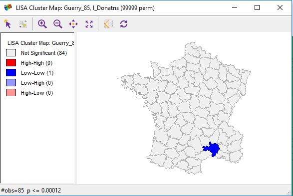Viewport: 293px width, 196px height.
Task: Open Not Significant gray color swatch
Action: 11,53
